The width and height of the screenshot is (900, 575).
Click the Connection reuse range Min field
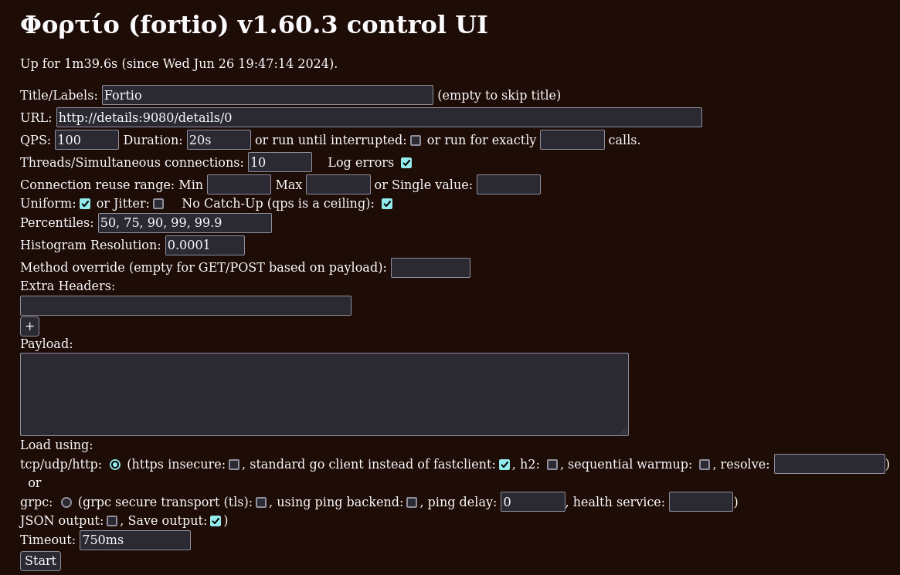[x=239, y=184]
